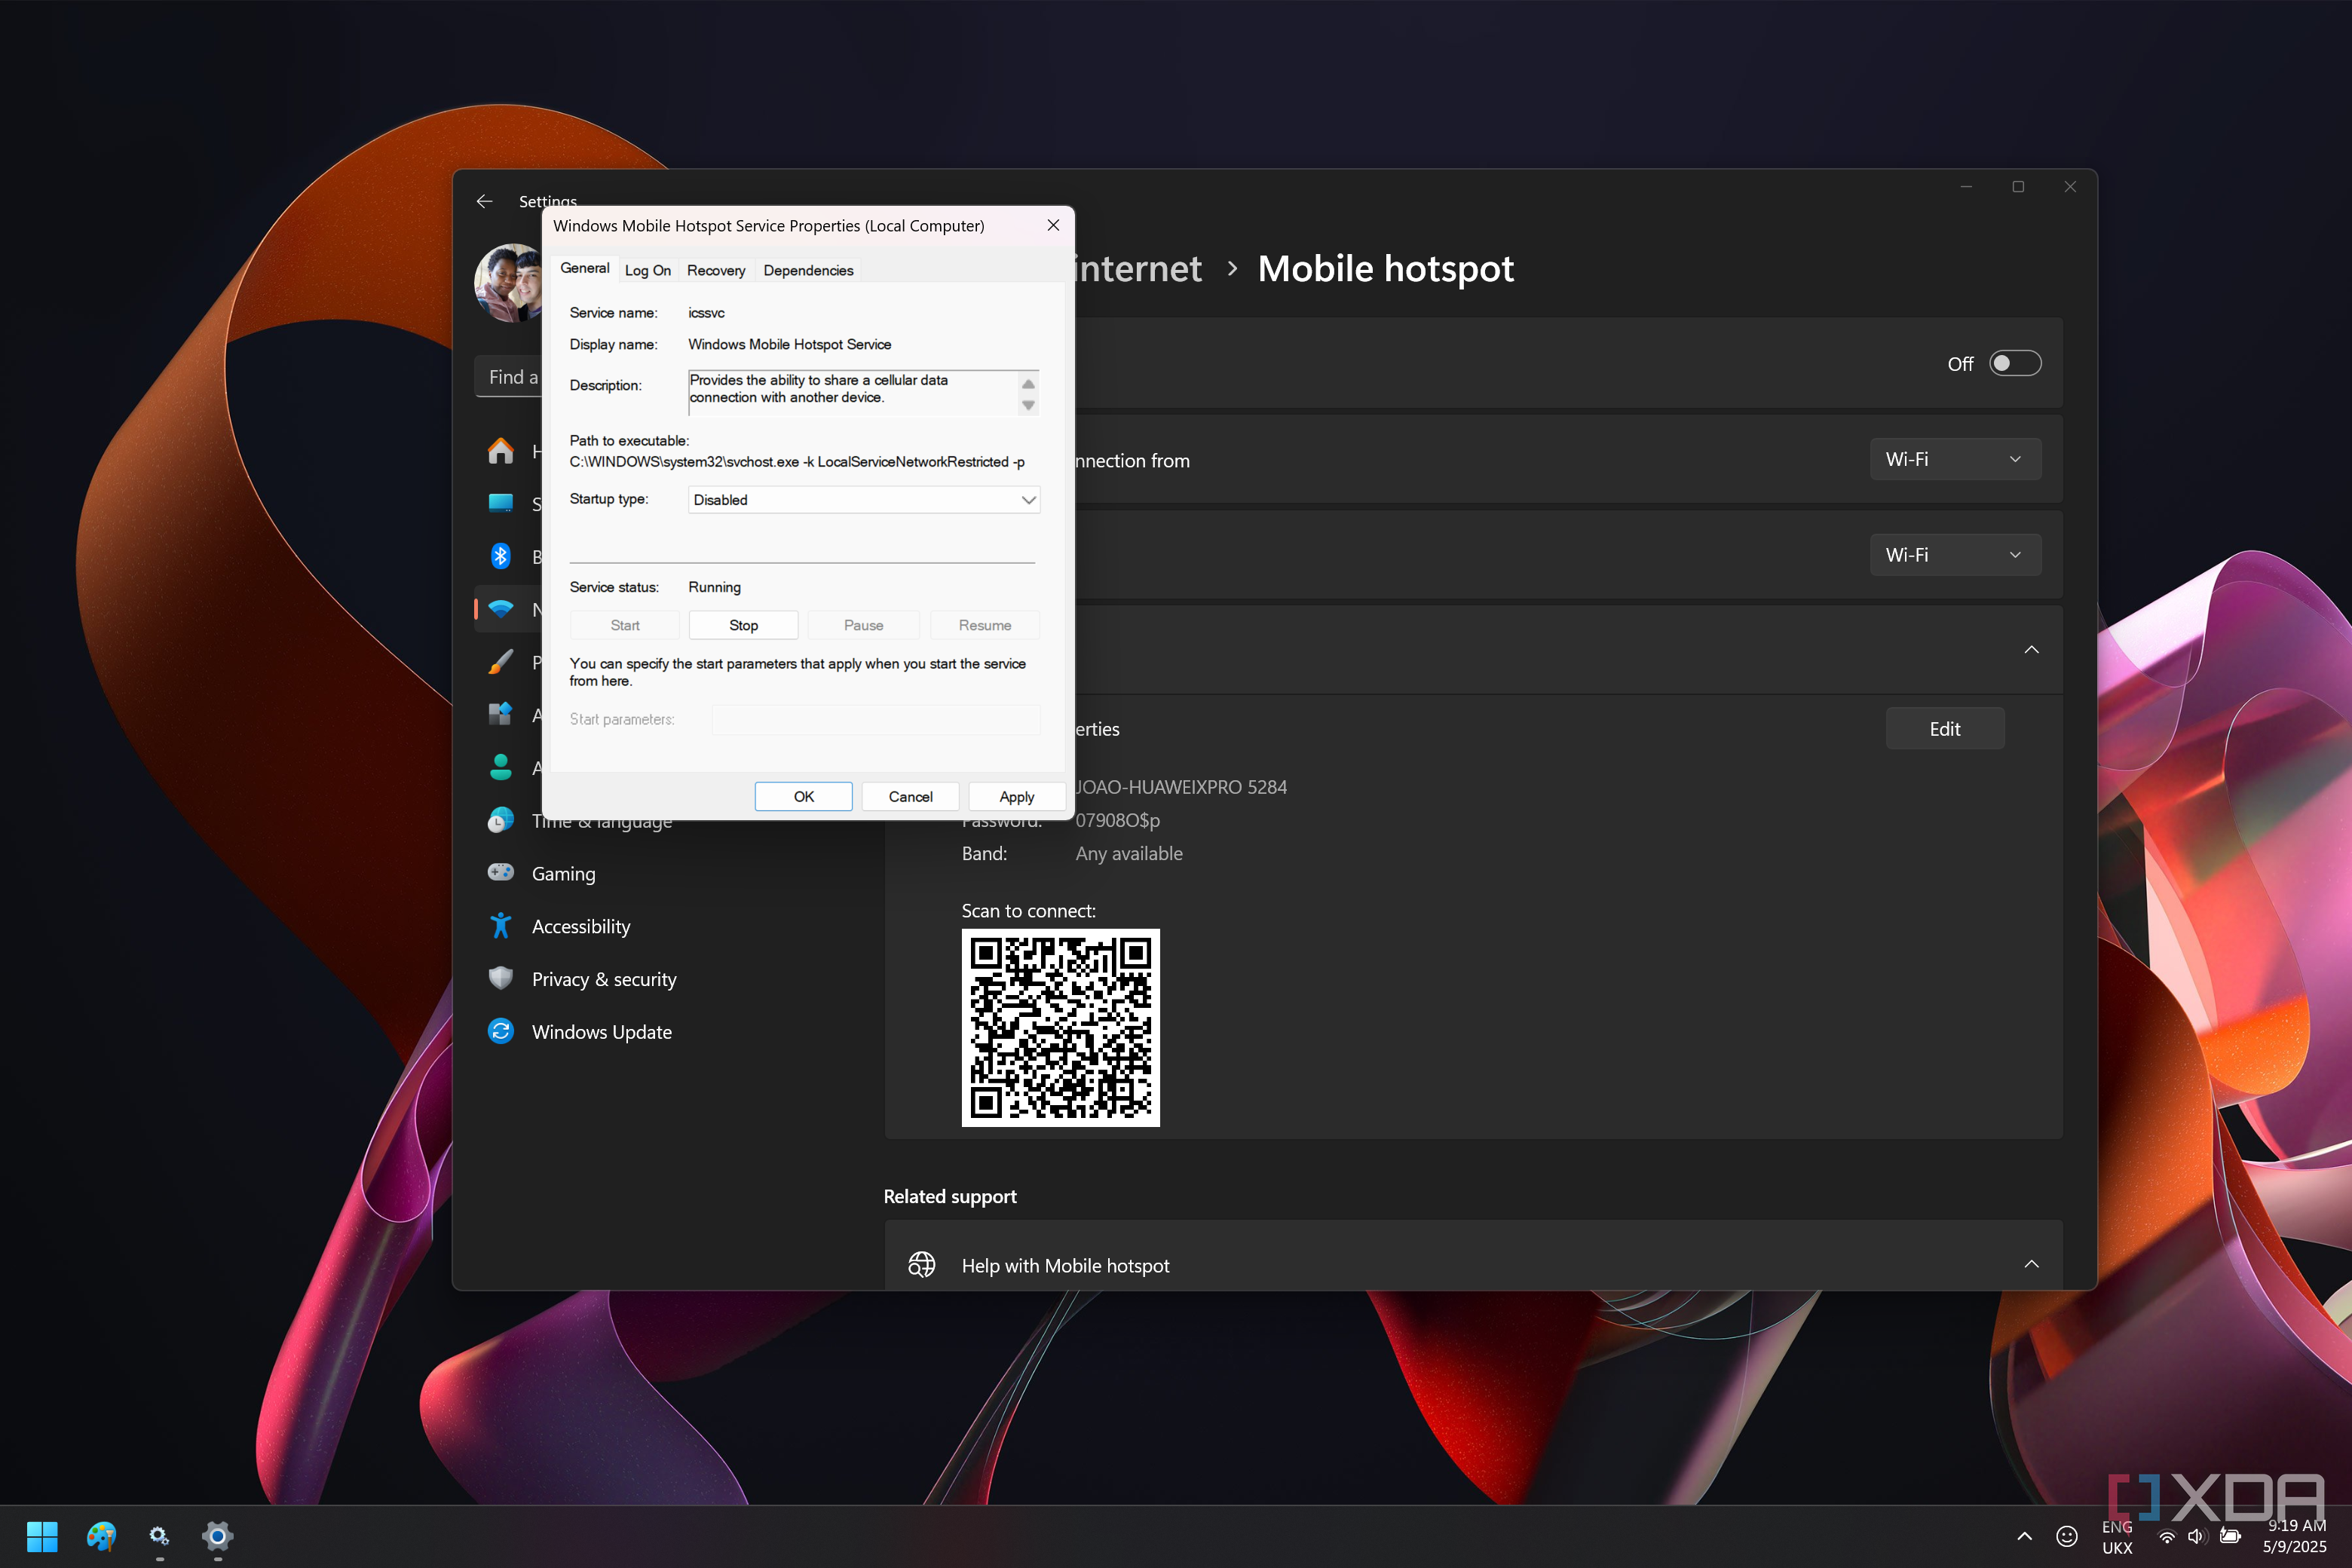Click the volume icon in system tray
Image resolution: width=2352 pixels, height=1568 pixels.
(x=2196, y=1537)
